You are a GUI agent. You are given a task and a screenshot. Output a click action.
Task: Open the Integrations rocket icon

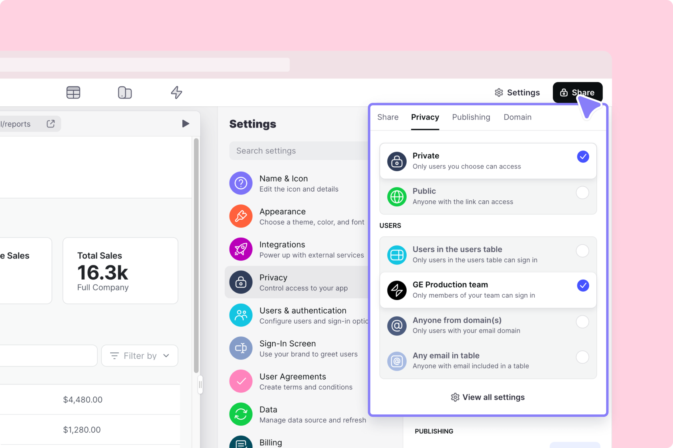241,249
